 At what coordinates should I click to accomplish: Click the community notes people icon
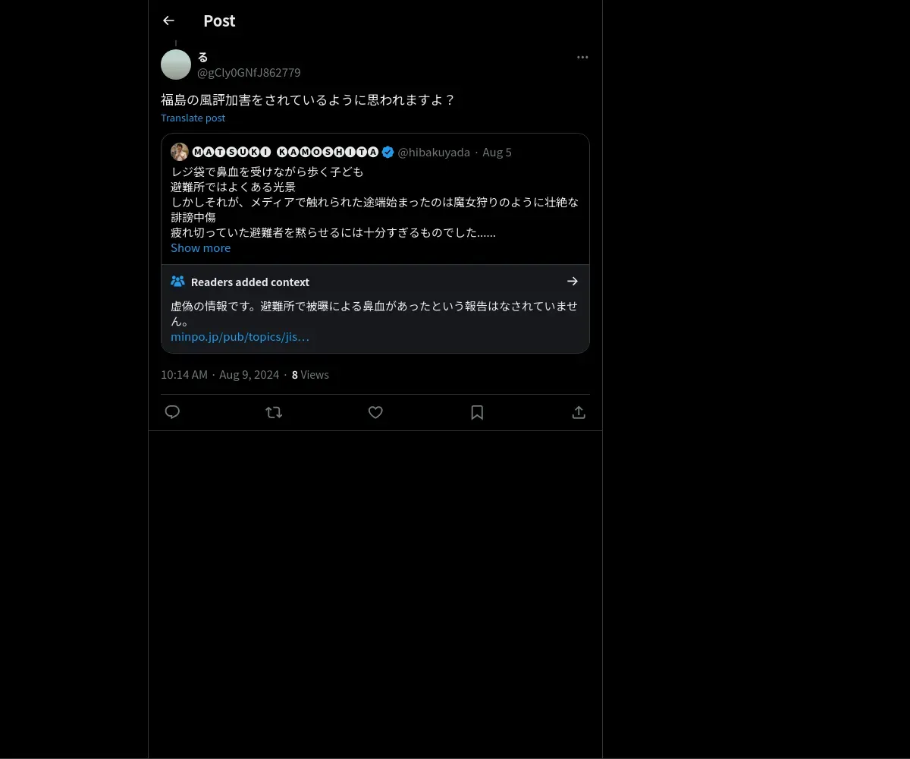point(177,281)
